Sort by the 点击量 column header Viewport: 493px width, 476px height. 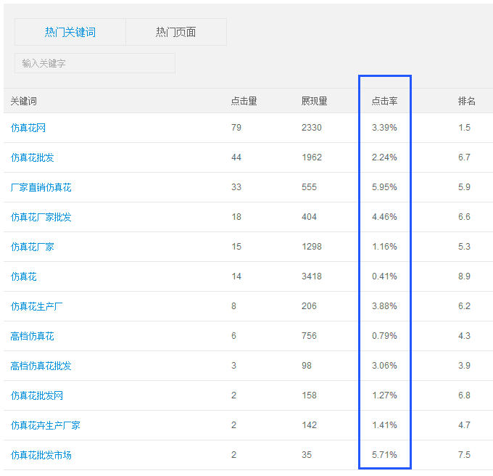(x=244, y=101)
